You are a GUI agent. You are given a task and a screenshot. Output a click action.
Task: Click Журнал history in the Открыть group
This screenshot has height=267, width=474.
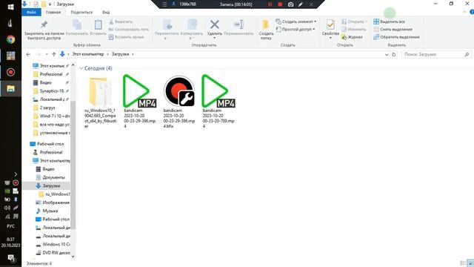click(352, 37)
